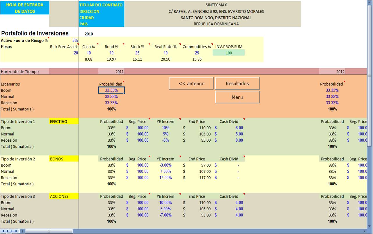The height and width of the screenshot is (234, 373).
Task: Select the Tipo de Inversión 3 label
Action: (18, 196)
